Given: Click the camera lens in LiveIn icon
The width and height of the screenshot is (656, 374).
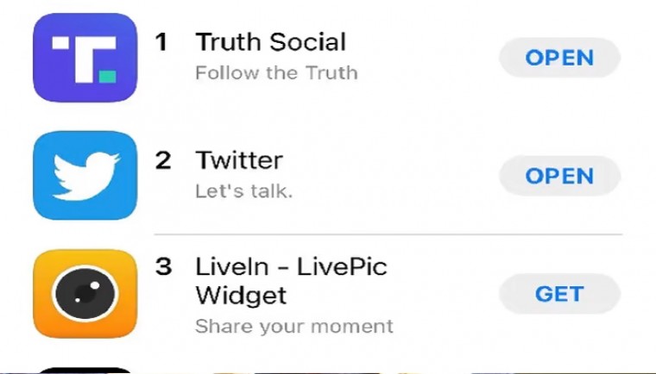Looking at the screenshot, I should [85, 294].
